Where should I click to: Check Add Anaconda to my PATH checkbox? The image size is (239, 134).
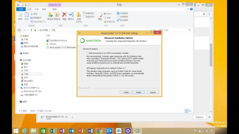click(88, 53)
